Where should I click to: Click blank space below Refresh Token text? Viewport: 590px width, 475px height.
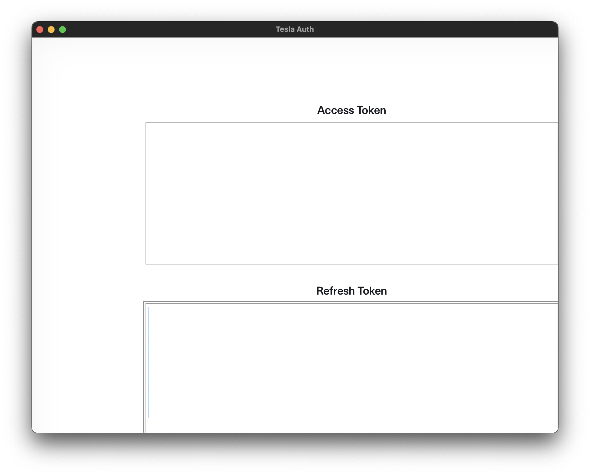point(352,426)
